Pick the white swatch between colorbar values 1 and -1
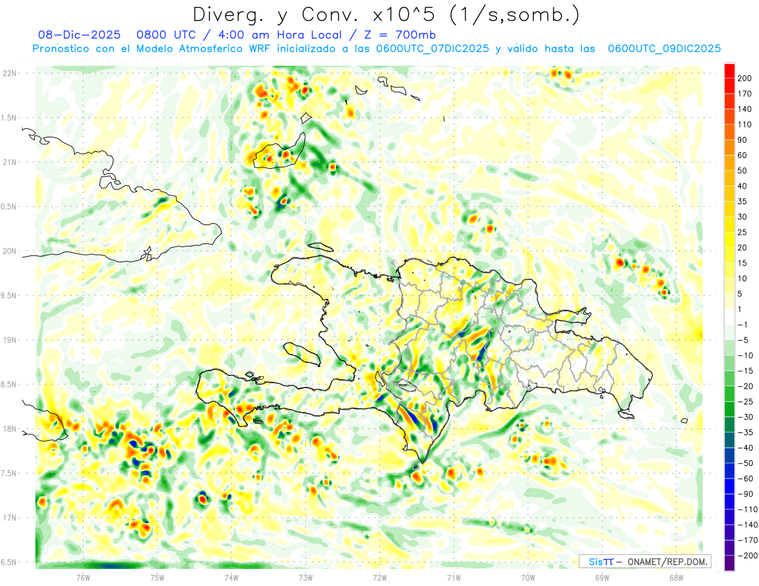The image size is (759, 586). point(729,316)
